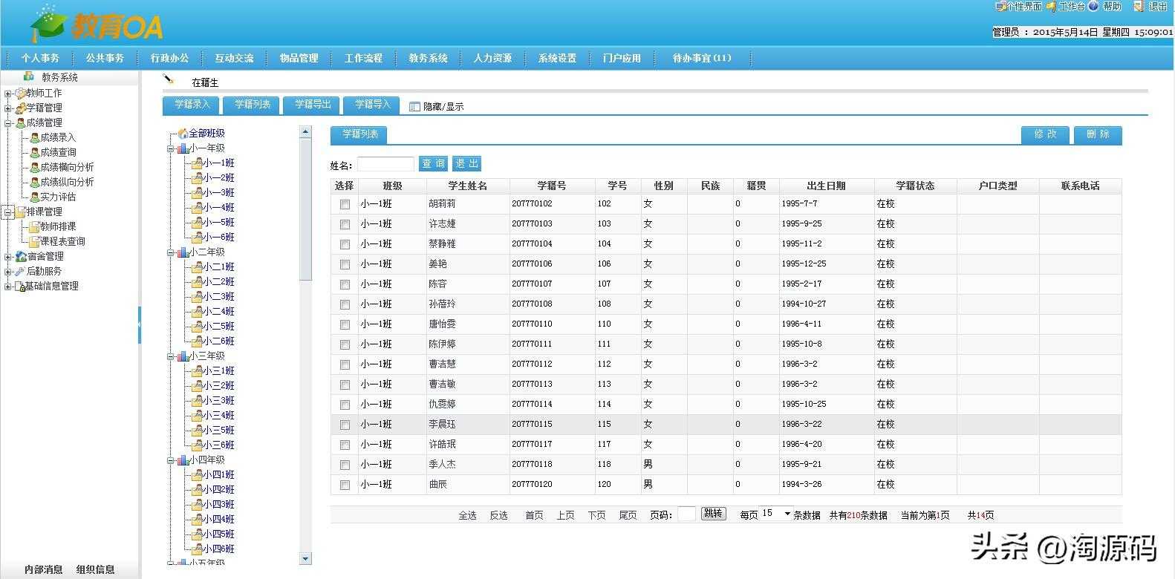Check the box for student 李晨珏
Viewport: 1175px width, 579px height.
(345, 425)
